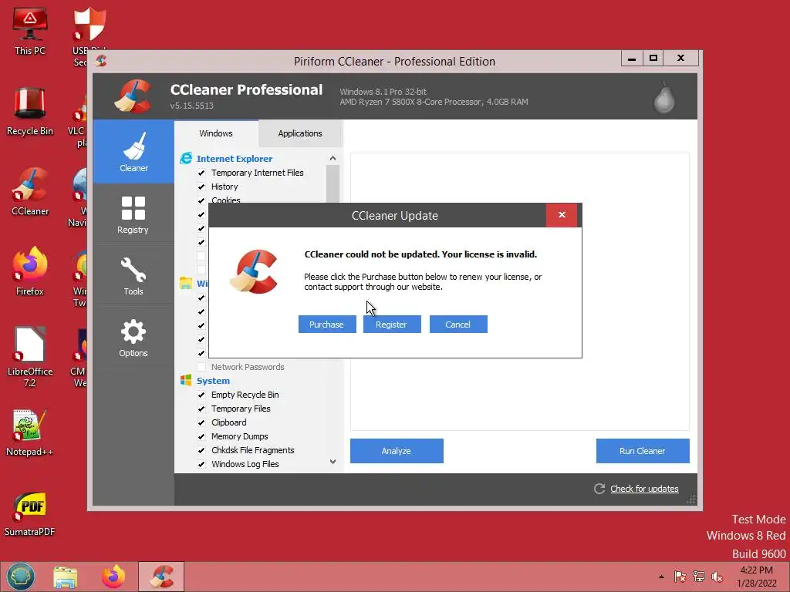Screen dimensions: 790x592
Task: Open the Registry section in the sidebar
Action: point(133,214)
